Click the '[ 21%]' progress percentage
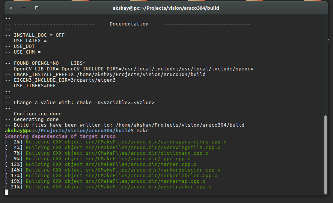The width and height of the screenshot is (333, 203). click(x=14, y=187)
